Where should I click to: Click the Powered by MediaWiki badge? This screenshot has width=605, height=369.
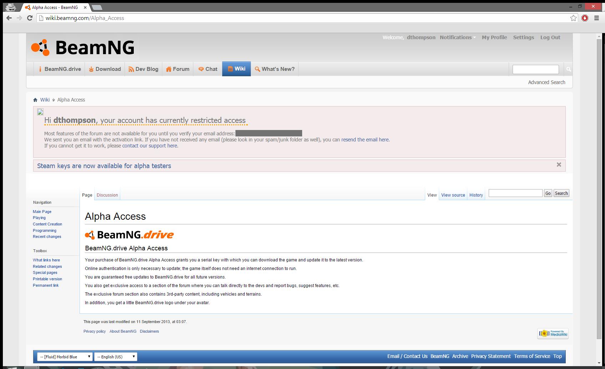point(553,333)
